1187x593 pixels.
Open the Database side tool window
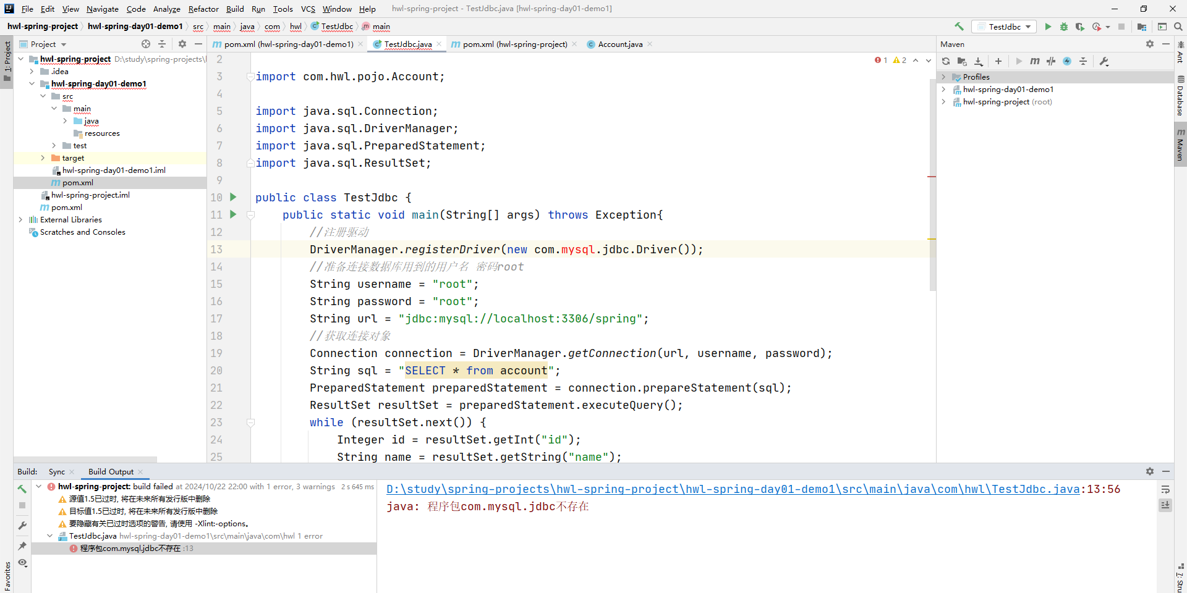(1180, 96)
